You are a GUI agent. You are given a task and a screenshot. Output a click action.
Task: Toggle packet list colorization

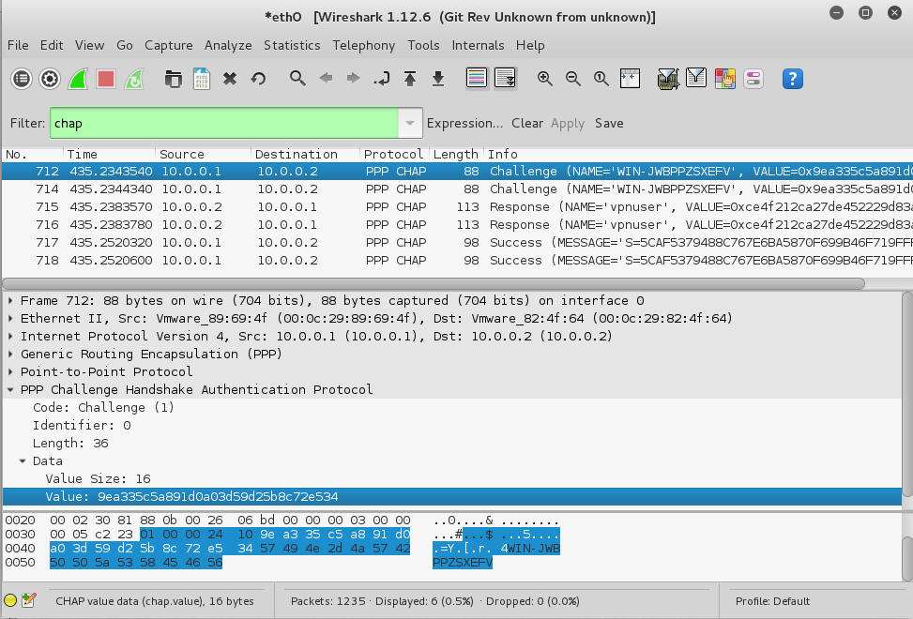(x=477, y=79)
